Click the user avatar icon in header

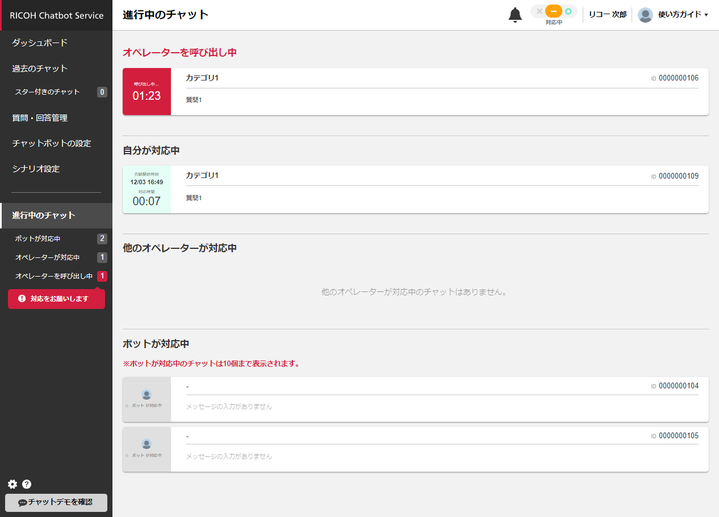coord(645,15)
